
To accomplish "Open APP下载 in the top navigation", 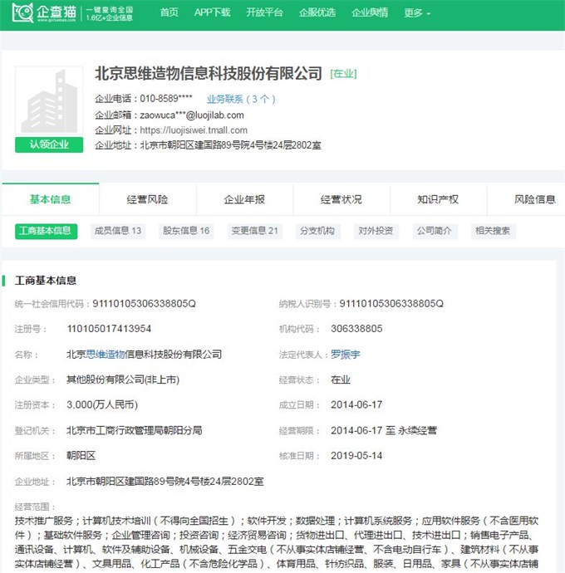I will 212,12.
